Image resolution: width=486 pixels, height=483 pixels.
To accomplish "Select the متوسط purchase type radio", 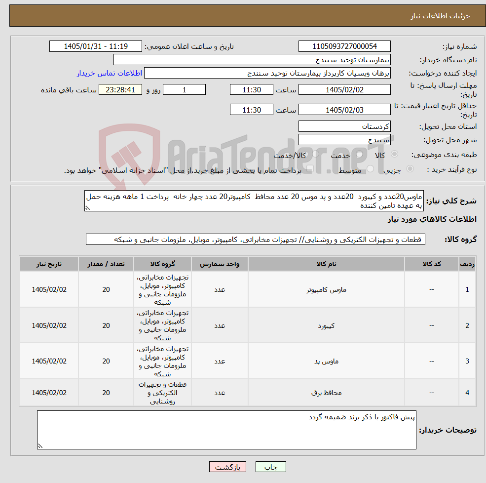I will (371, 169).
